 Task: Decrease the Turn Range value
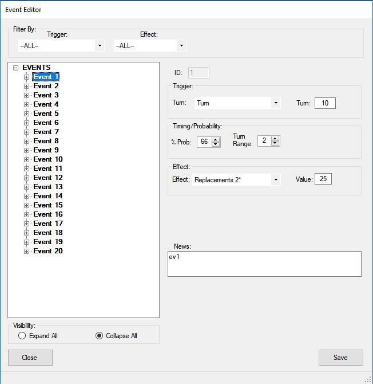coord(275,143)
